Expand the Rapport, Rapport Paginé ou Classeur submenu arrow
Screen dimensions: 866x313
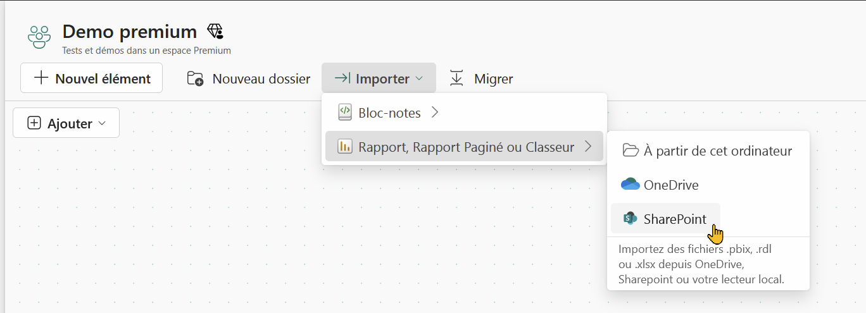tap(588, 147)
